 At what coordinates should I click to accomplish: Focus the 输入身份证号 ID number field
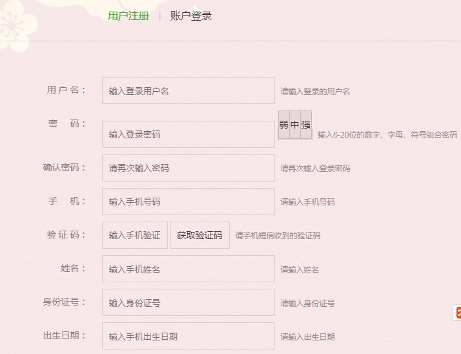pos(189,302)
